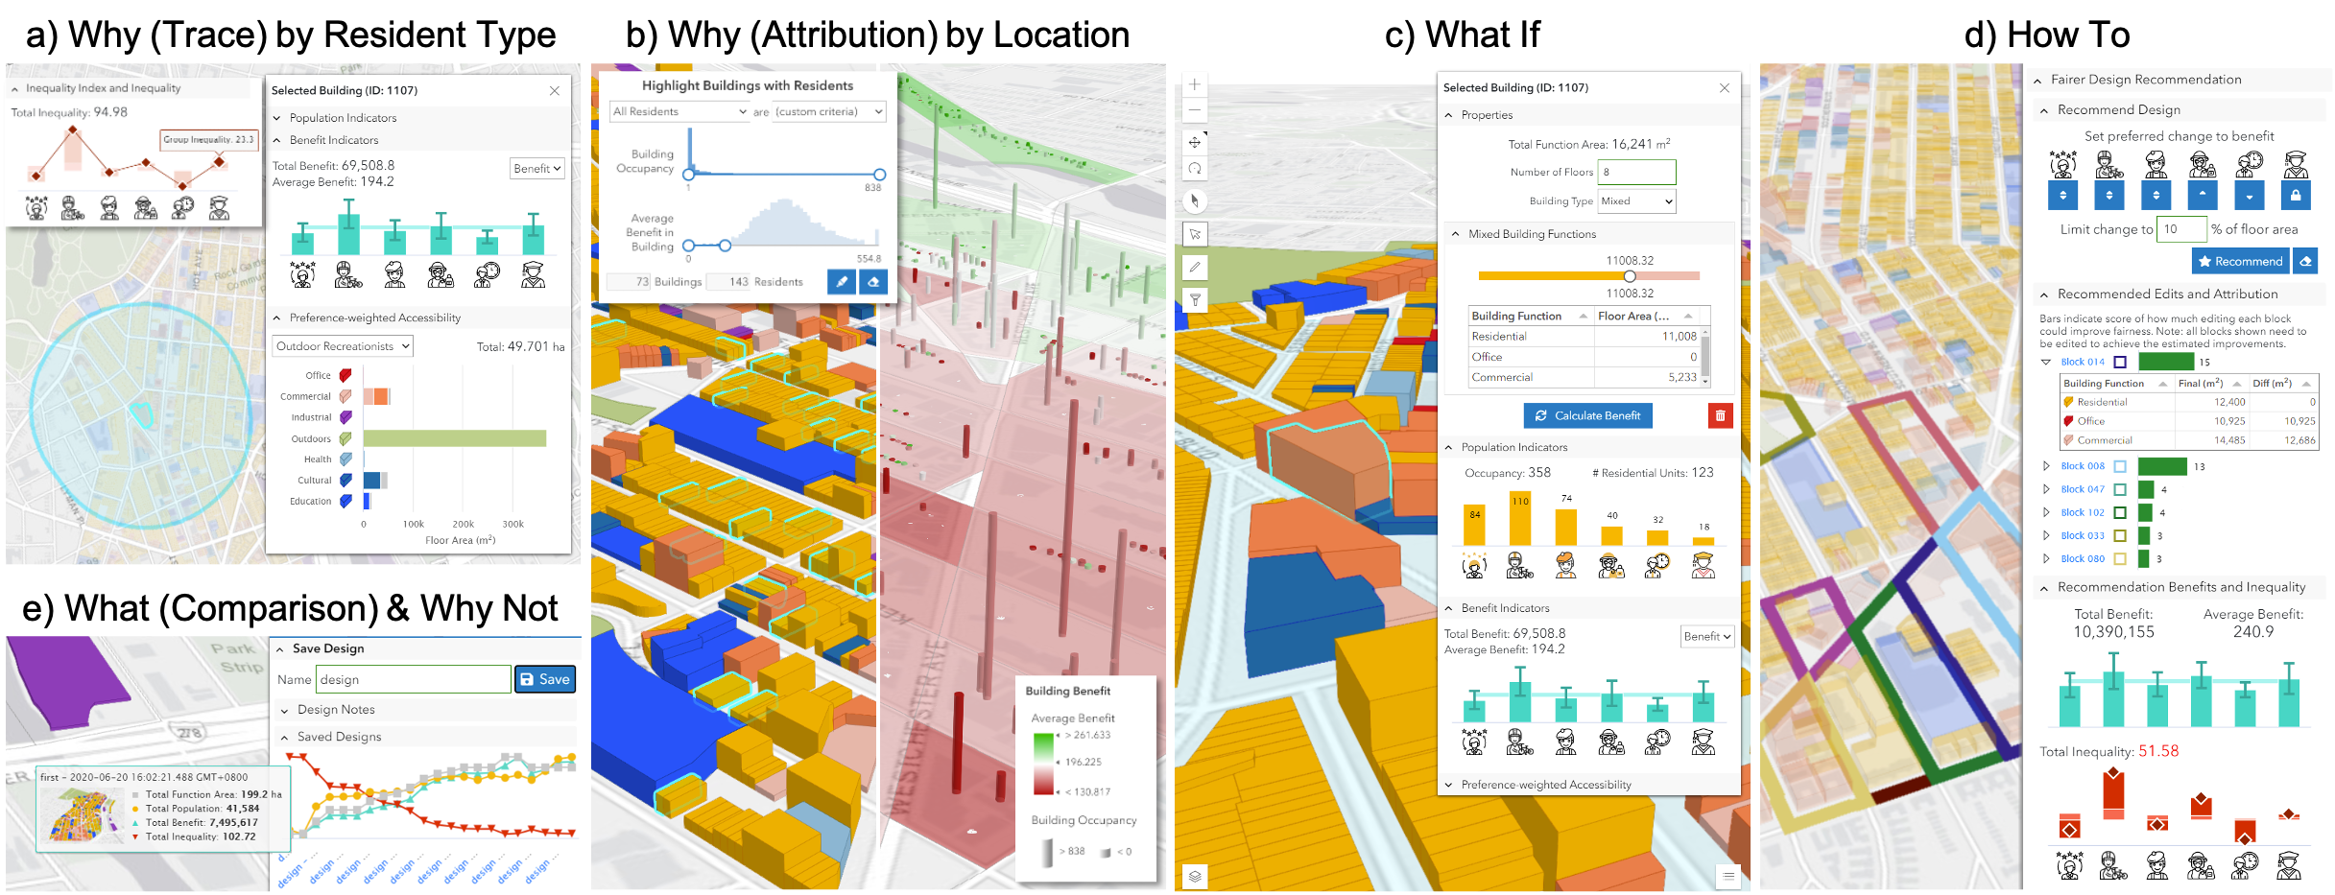Click the compass north-reset button
The width and height of the screenshot is (2335, 895).
(1194, 201)
